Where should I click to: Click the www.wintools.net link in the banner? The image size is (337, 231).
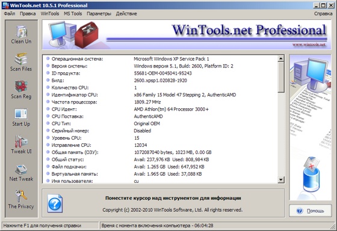pyautogui.click(x=309, y=45)
